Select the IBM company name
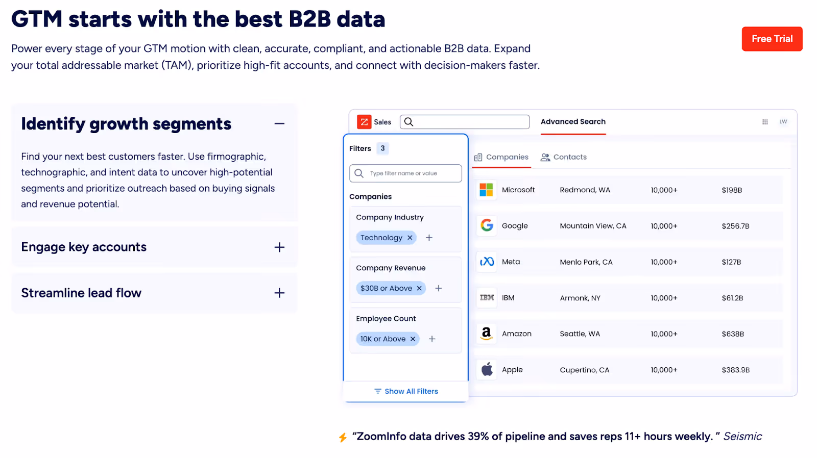817x458 pixels. 508,298
